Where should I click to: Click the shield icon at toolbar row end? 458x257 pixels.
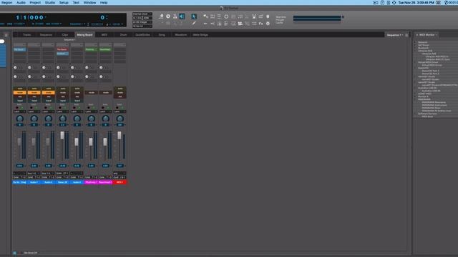pyautogui.click(x=268, y=16)
